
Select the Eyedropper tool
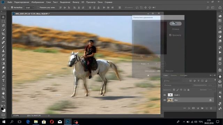tap(3, 38)
